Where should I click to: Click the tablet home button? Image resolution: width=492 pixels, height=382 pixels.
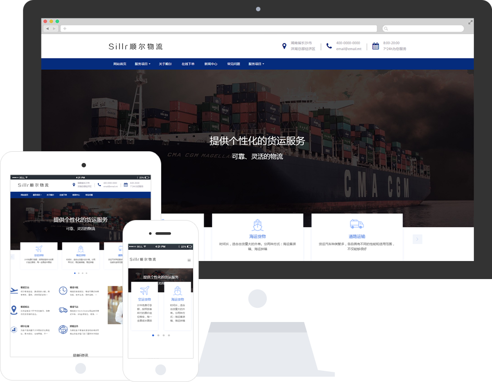point(81,368)
